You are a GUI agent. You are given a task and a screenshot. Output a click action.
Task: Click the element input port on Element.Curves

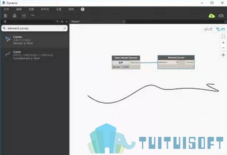click(x=163, y=63)
